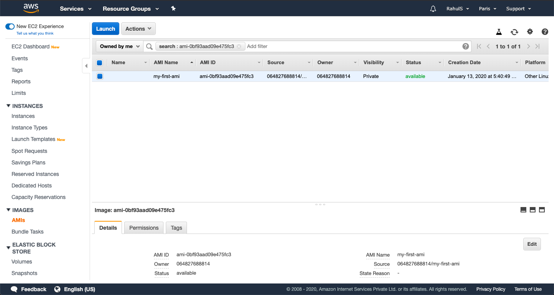
Task: Expand details pane to full height layout
Action: (x=542, y=210)
